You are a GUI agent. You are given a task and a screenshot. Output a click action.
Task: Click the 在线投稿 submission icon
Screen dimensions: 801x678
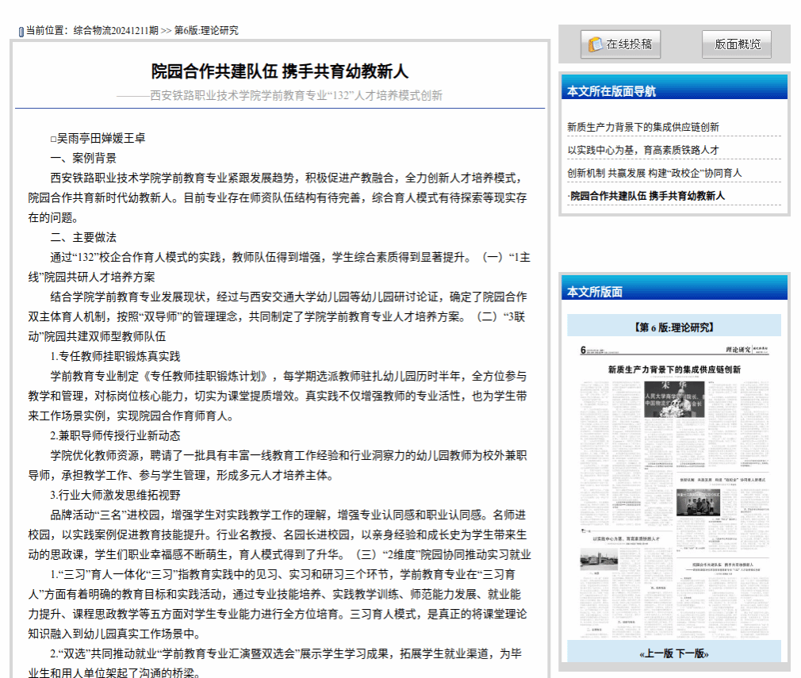click(x=595, y=45)
